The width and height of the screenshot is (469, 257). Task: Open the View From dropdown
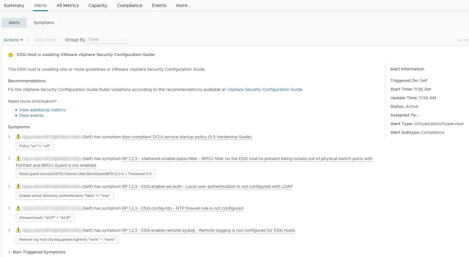coord(47,40)
